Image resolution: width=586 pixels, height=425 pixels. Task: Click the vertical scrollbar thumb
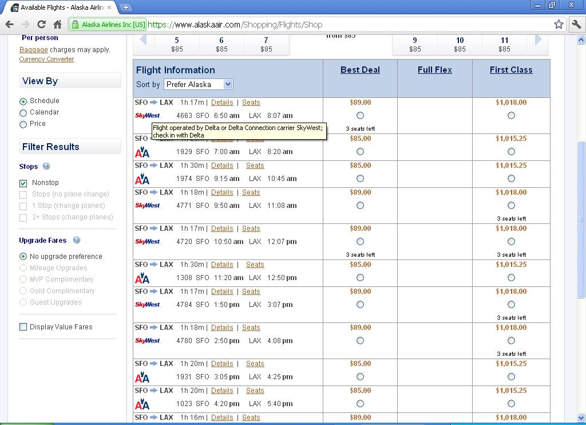[581, 219]
